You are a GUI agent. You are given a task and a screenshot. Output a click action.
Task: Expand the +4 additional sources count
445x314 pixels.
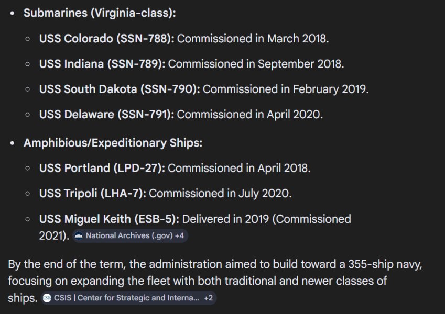pyautogui.click(x=179, y=236)
